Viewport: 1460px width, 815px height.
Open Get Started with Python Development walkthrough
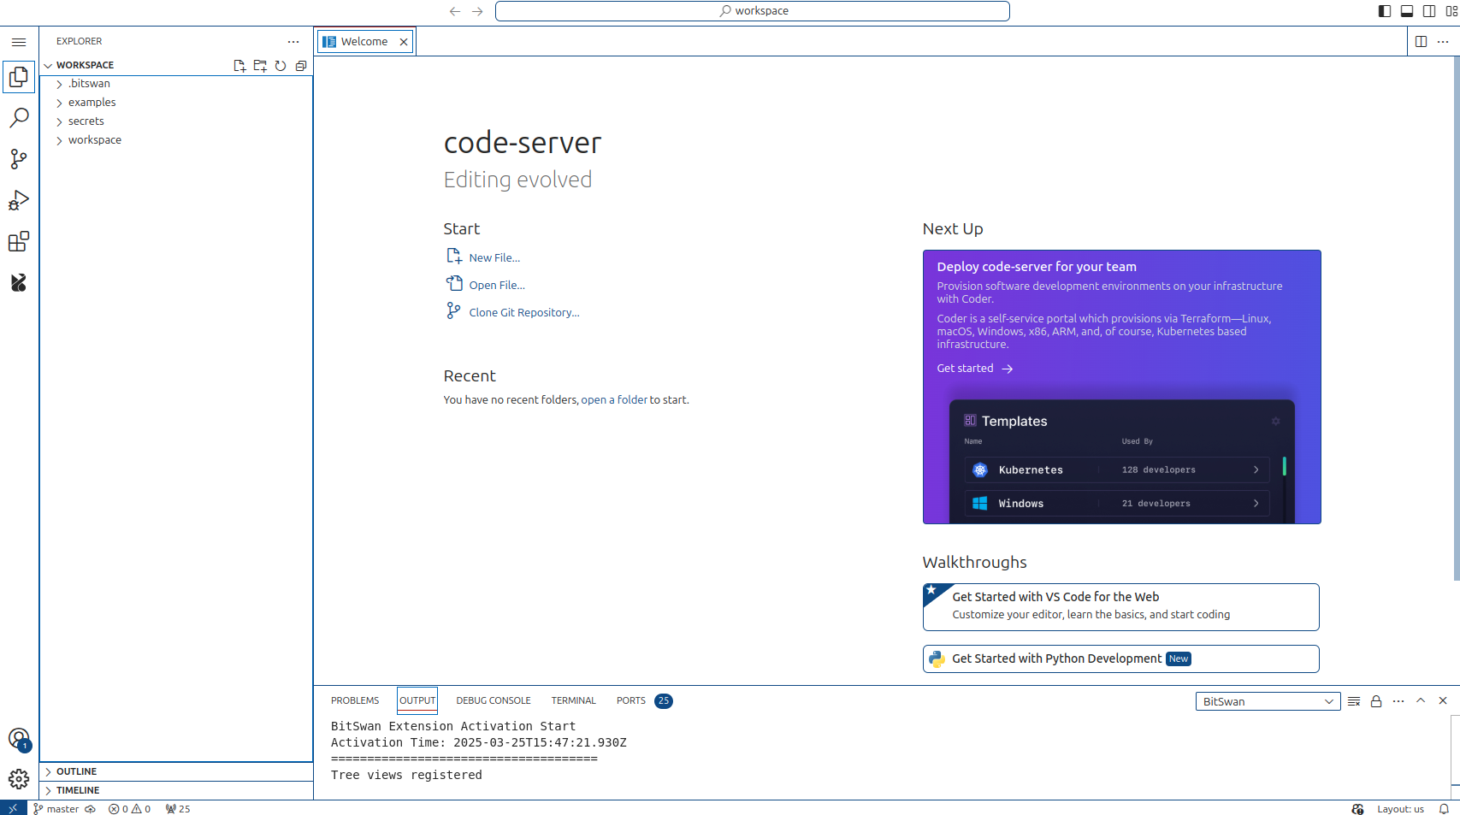(1120, 658)
